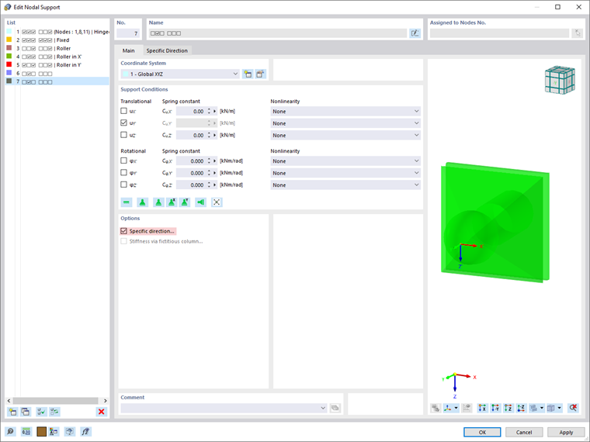Enable the φY rotational support checkbox
Image resolution: width=590 pixels, height=442 pixels.
pos(123,172)
